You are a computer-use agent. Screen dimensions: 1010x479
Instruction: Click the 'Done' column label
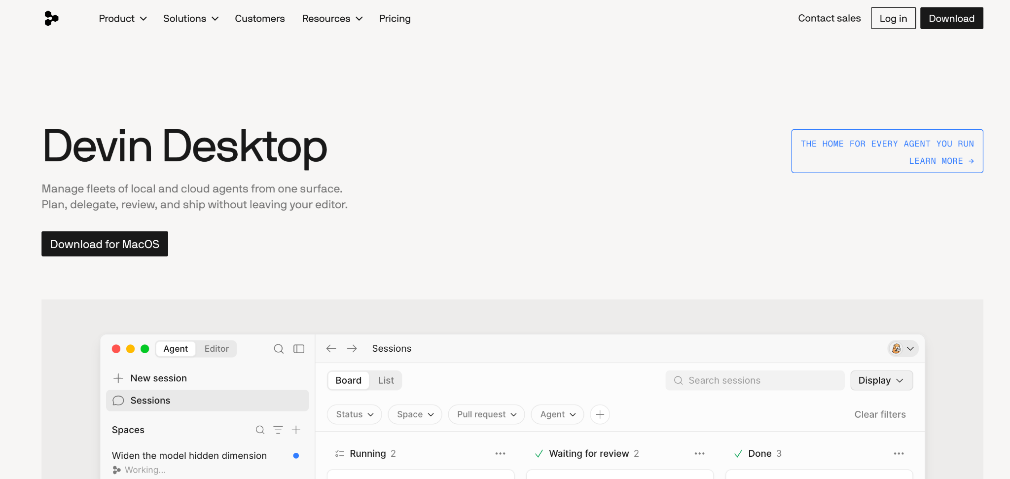760,453
